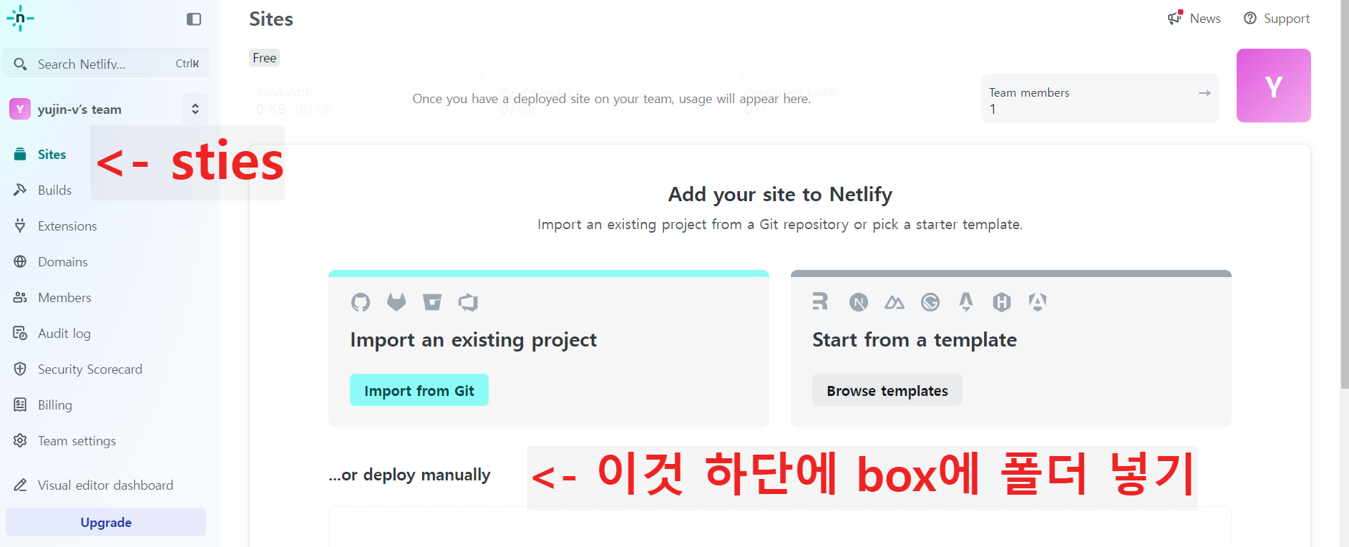Open the Team members card
This screenshot has width=1349, height=547.
click(x=1100, y=98)
